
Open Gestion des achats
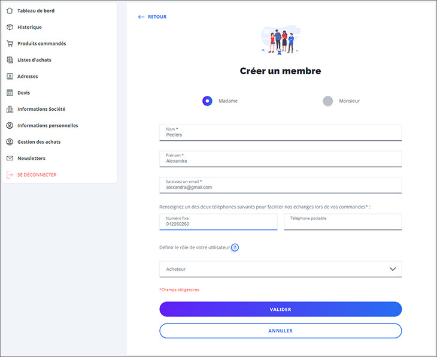pos(39,142)
